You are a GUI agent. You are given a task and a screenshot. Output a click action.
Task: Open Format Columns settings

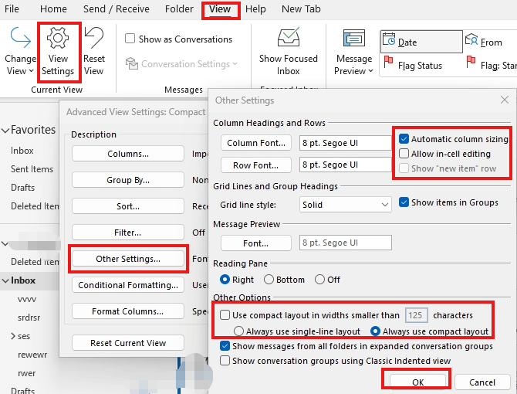pos(128,311)
